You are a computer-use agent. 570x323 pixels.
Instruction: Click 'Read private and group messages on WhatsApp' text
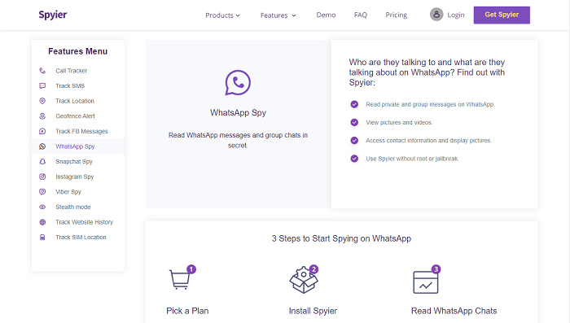point(431,105)
